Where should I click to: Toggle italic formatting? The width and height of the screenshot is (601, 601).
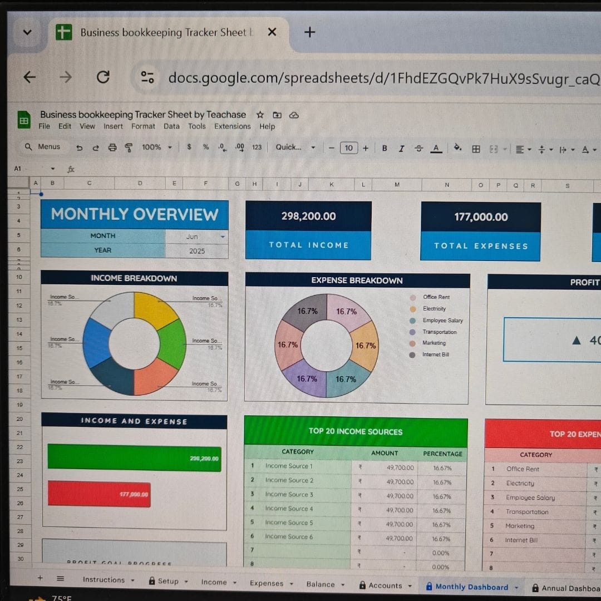click(x=401, y=149)
